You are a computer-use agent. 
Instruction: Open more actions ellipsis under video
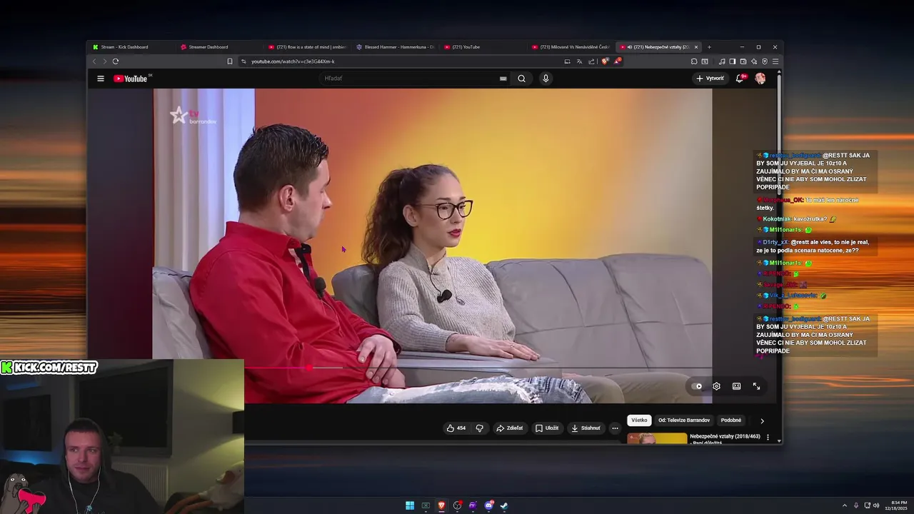pos(615,428)
